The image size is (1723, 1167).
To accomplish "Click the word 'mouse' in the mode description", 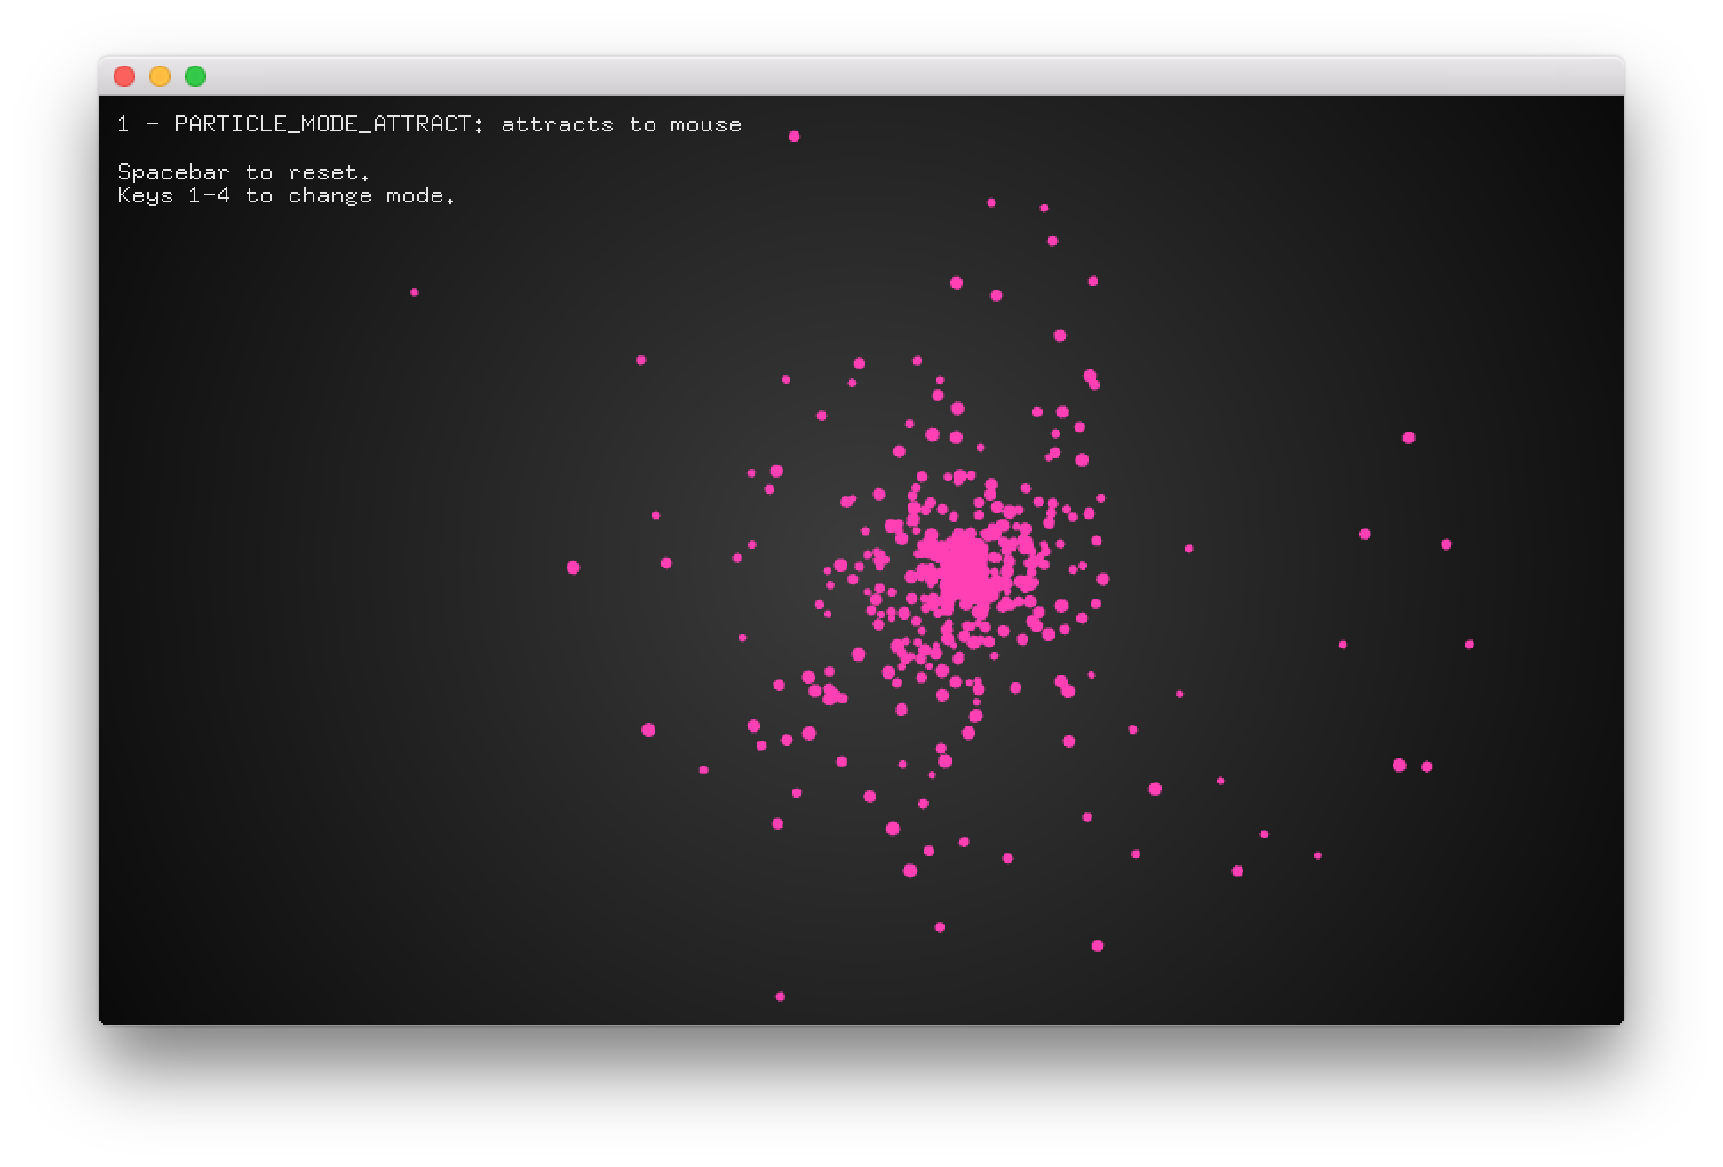I will pyautogui.click(x=706, y=124).
